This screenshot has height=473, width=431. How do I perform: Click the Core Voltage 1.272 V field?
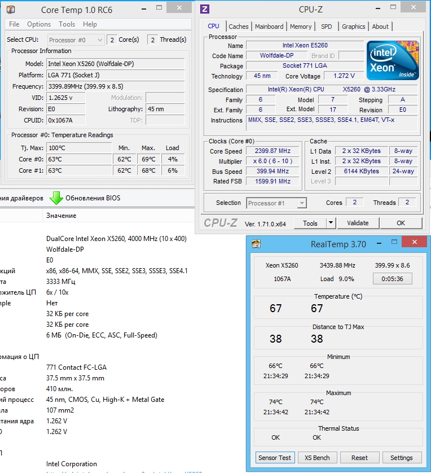(x=344, y=76)
